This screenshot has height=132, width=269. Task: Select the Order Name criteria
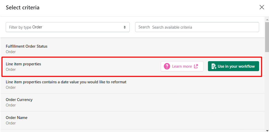132,120
